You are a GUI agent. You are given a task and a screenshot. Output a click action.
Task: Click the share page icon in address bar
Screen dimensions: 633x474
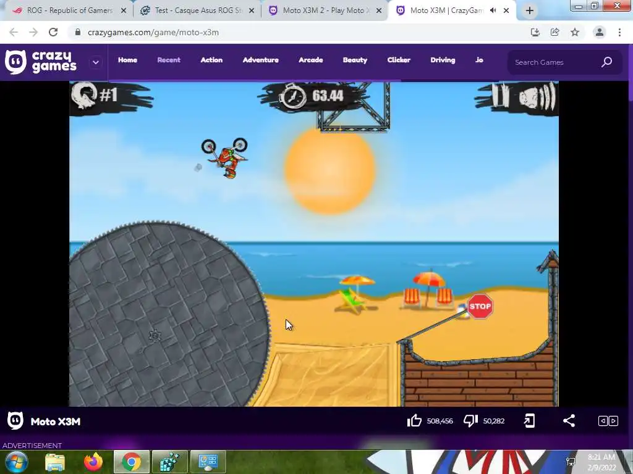click(555, 32)
